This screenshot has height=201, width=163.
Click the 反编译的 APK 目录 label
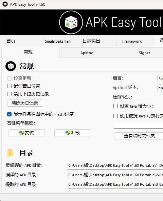24,165
